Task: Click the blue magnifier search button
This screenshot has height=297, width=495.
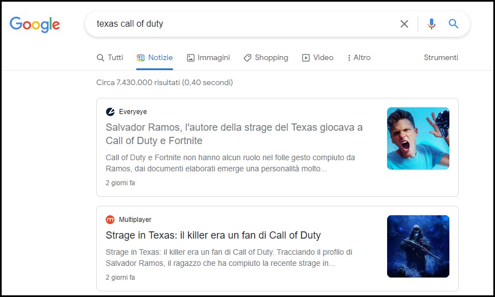Action: pos(453,24)
